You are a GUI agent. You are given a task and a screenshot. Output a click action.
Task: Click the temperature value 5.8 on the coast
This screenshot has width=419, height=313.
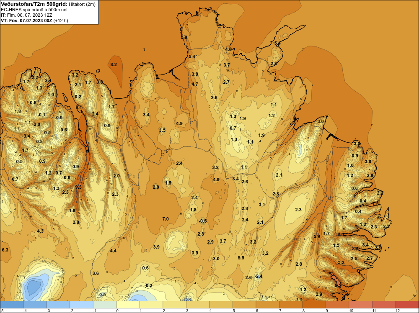[184, 37]
